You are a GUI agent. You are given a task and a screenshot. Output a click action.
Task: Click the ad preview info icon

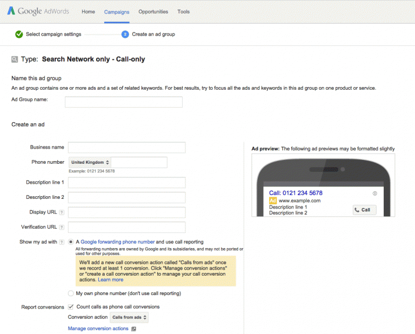tap(375, 193)
